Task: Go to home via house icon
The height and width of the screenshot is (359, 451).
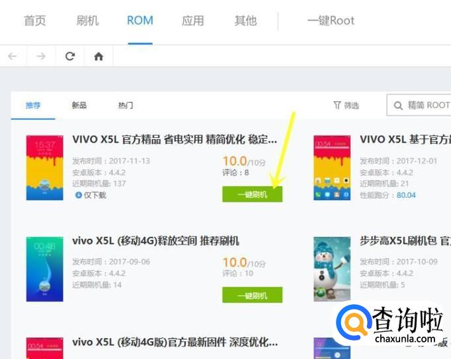Action: point(99,56)
